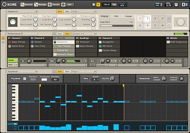Switch to the Edit tab
The width and height of the screenshot is (190, 133).
tap(116, 16)
